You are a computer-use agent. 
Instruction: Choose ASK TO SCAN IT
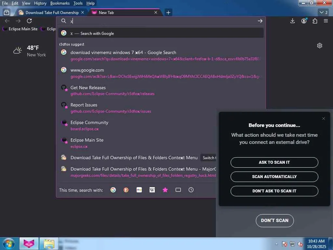coord(274,162)
